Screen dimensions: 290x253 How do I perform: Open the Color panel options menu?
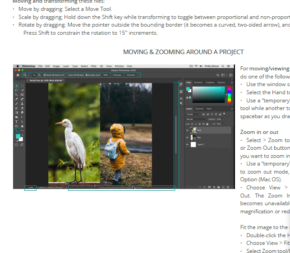click(232, 83)
